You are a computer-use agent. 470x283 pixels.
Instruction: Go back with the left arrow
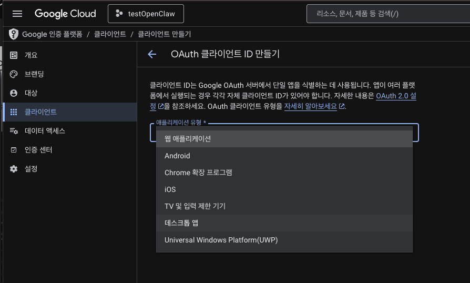(x=152, y=54)
